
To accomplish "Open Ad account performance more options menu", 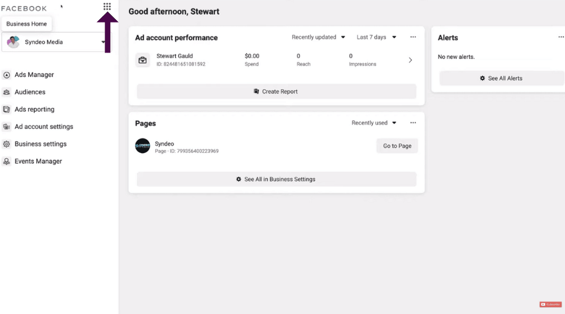I will tap(413, 37).
